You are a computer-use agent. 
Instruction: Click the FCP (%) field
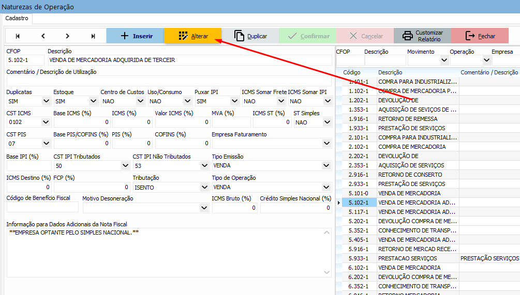92,188
